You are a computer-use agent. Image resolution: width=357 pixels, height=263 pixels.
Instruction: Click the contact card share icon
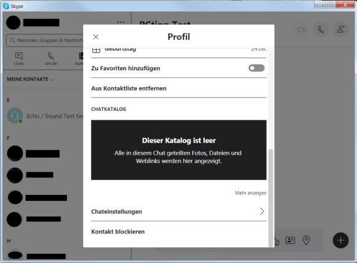point(290,240)
